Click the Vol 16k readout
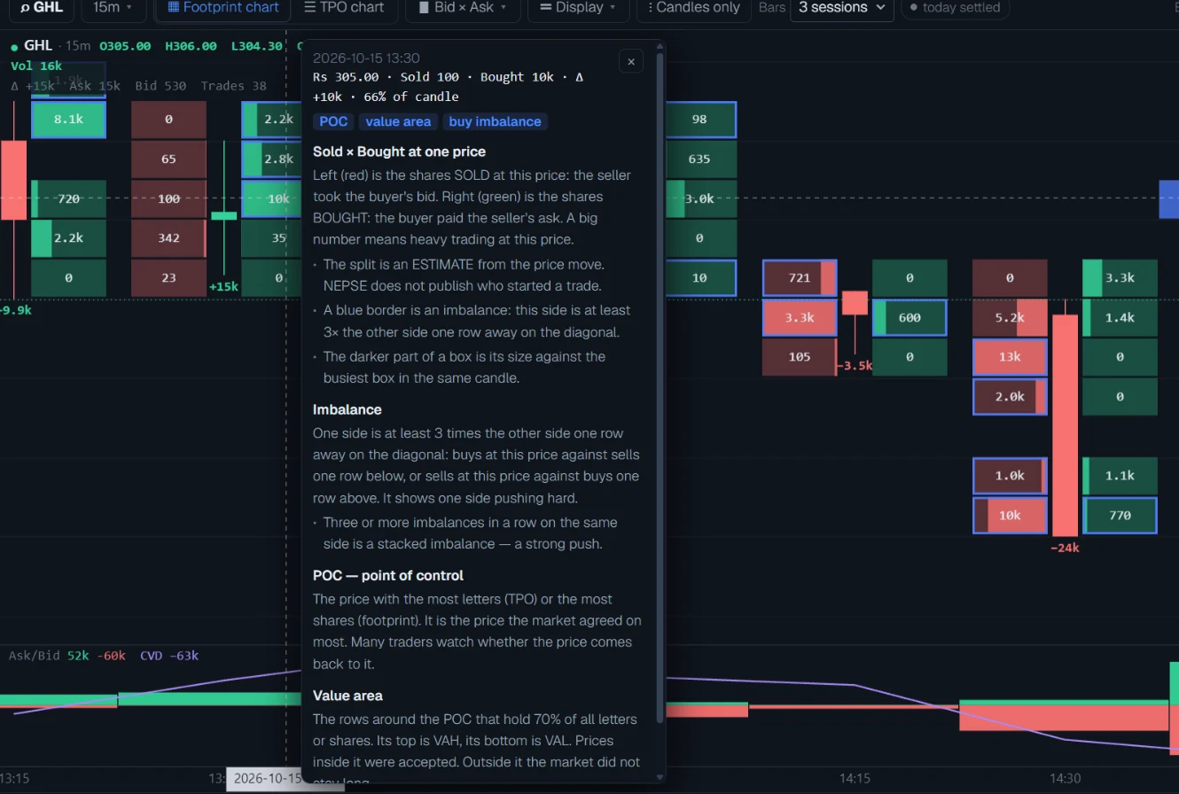Viewport: 1179px width, 794px height. tap(36, 66)
